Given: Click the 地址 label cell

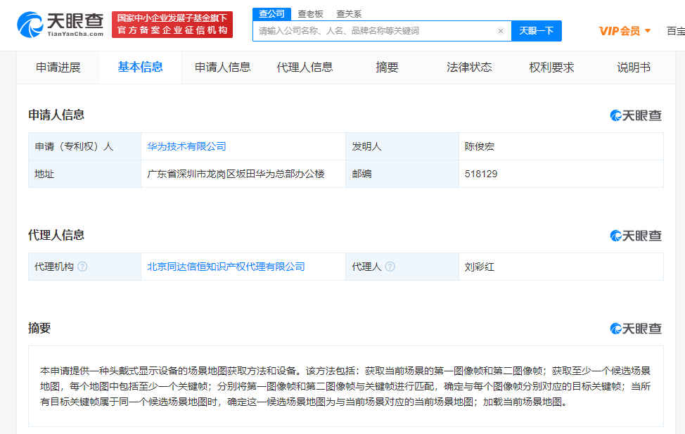Looking at the screenshot, I should click(x=85, y=174).
